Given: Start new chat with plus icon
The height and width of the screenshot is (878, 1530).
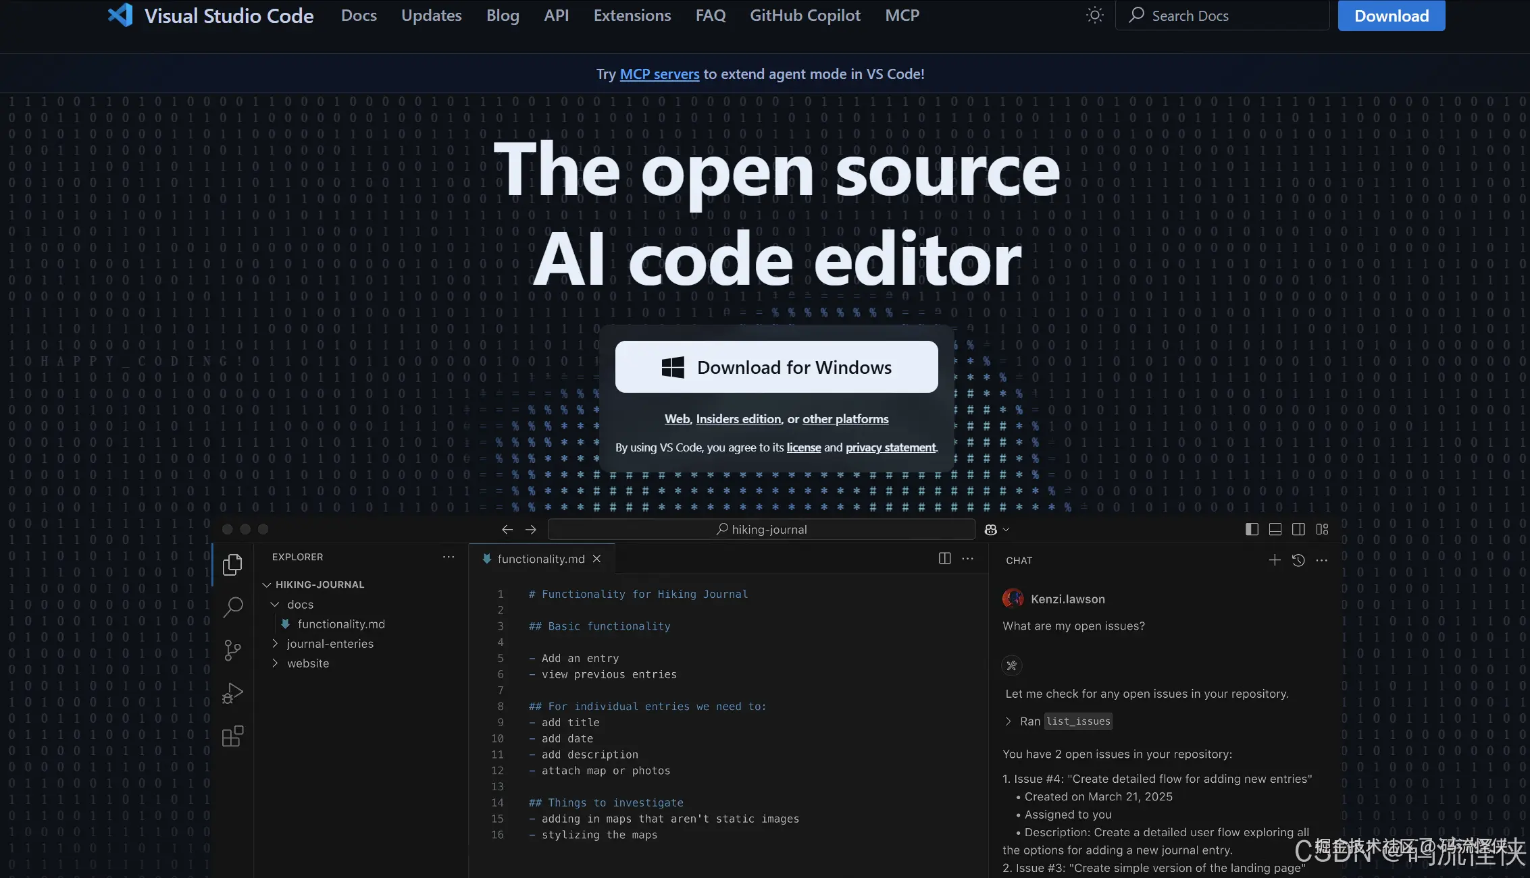Looking at the screenshot, I should click(x=1274, y=560).
